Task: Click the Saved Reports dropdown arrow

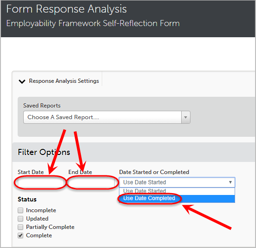Action: coord(185,117)
